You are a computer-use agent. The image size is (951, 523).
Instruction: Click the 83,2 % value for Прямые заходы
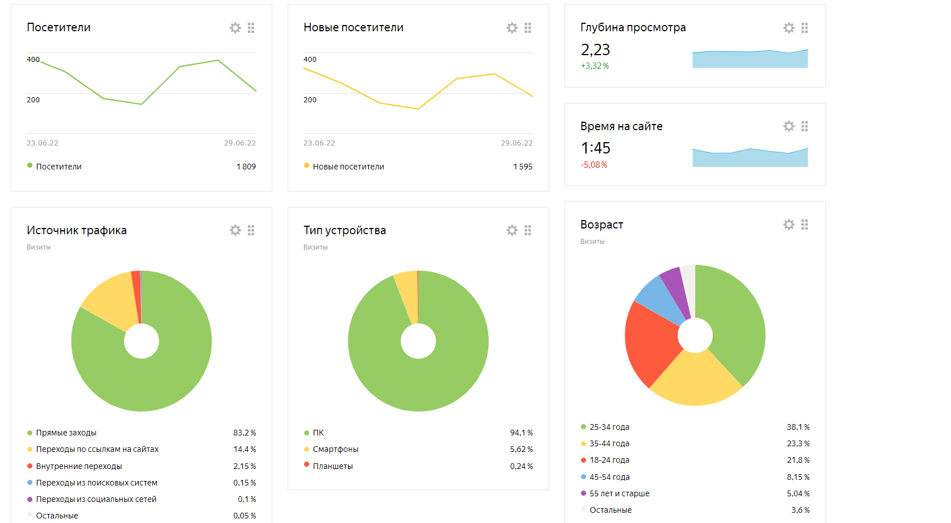coord(244,433)
